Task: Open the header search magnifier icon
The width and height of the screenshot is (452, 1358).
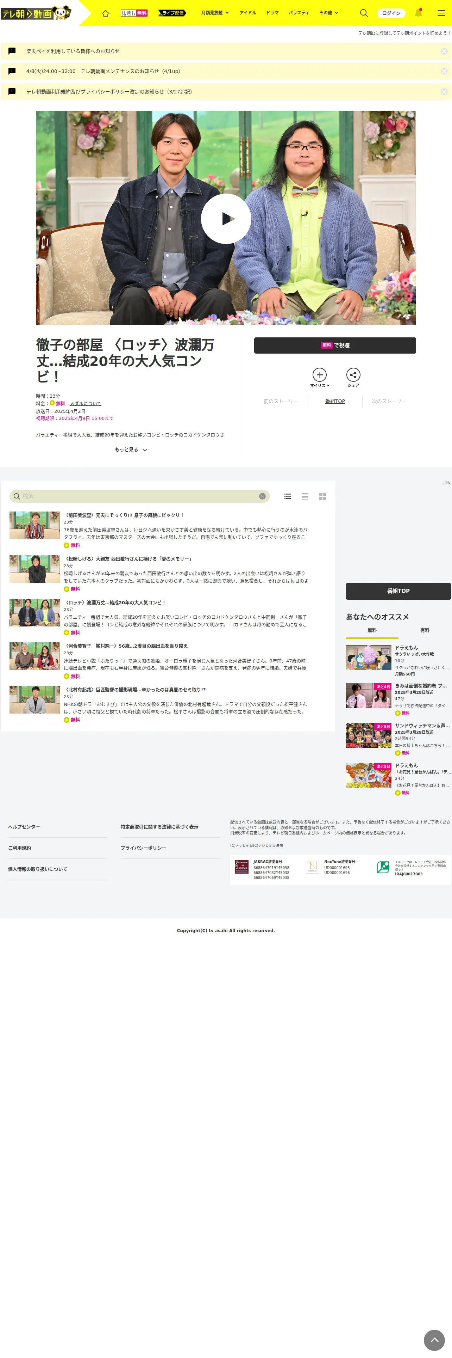Action: (364, 13)
